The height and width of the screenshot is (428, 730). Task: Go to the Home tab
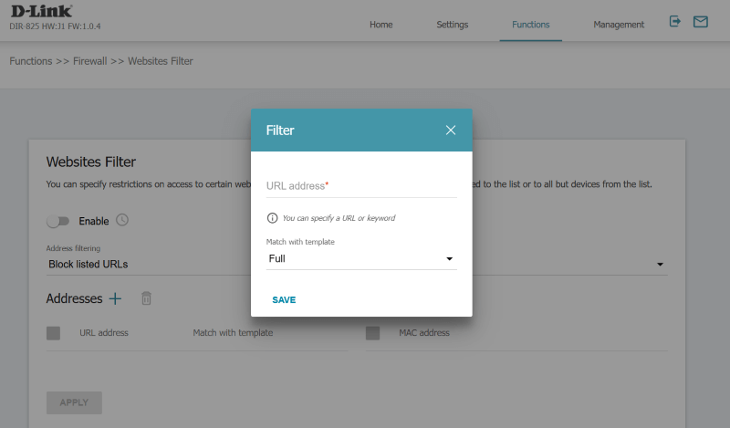point(381,25)
